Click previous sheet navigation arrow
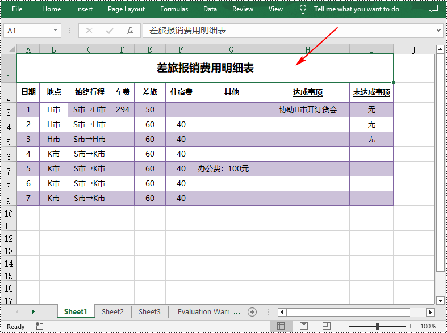This screenshot has width=447, height=333. tap(17, 312)
